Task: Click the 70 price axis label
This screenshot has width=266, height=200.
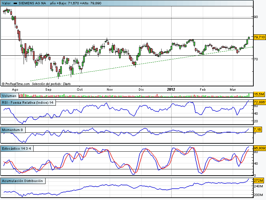Action: pos(256,59)
